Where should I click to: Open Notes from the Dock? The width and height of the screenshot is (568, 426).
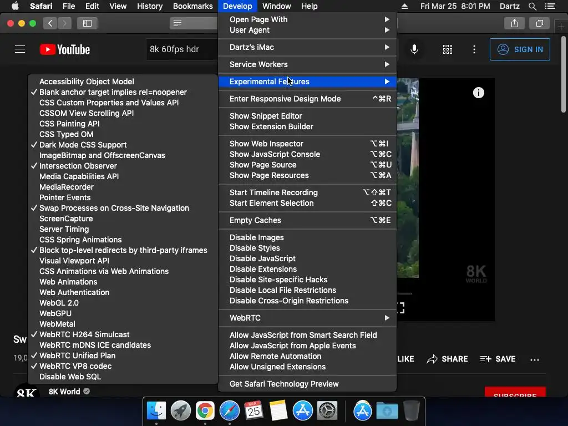[x=278, y=411]
